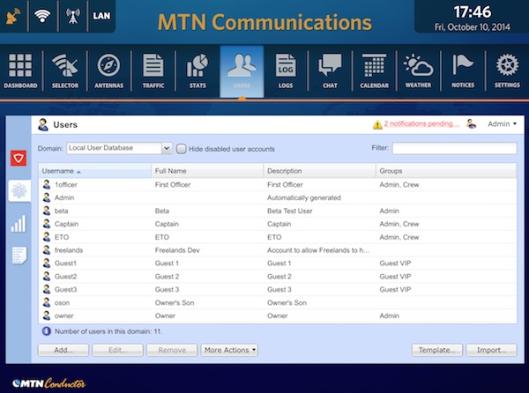Sort by Full Name column header
The height and width of the screenshot is (393, 529).
pyautogui.click(x=207, y=171)
